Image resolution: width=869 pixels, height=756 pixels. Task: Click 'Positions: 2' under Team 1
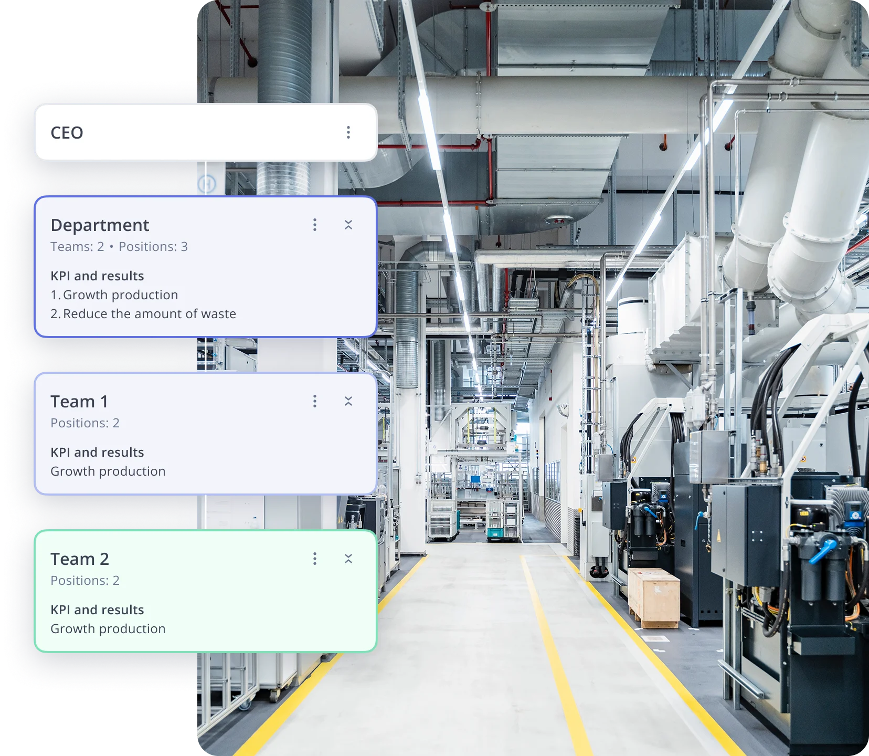coord(85,423)
